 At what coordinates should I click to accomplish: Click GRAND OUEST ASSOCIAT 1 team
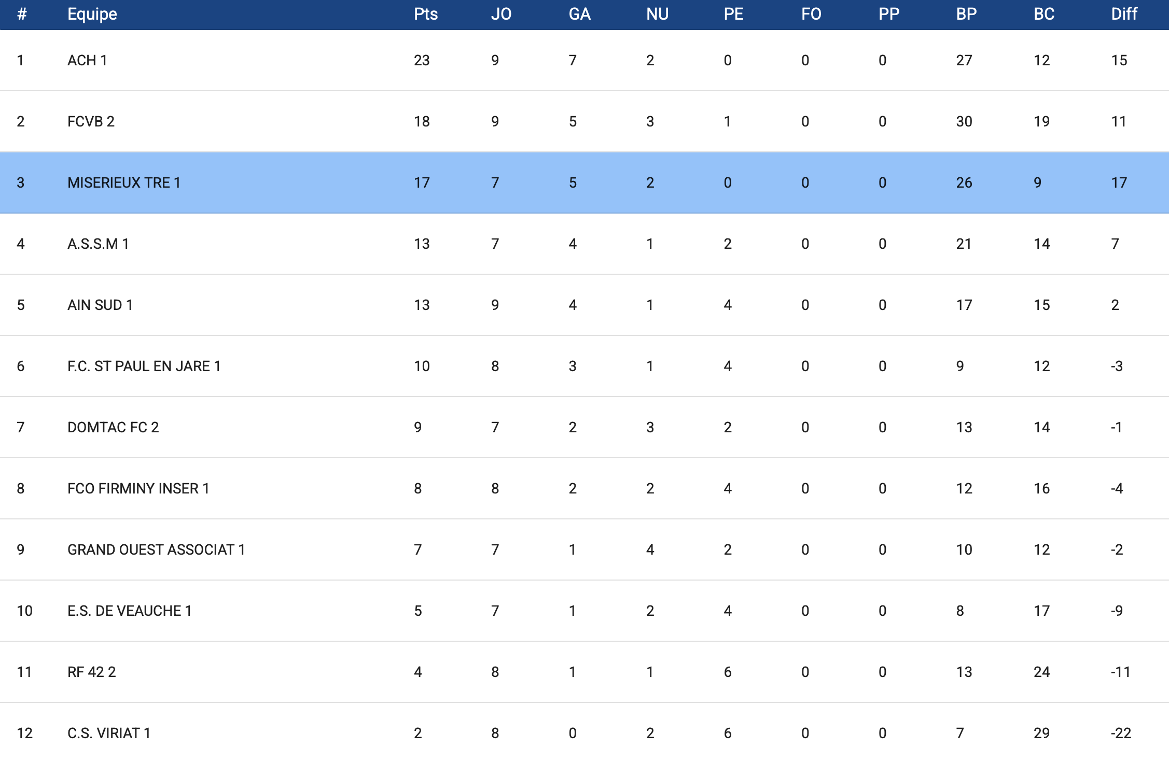pyautogui.click(x=156, y=550)
